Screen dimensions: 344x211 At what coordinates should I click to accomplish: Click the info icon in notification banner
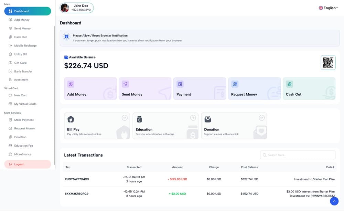tap(66, 36)
